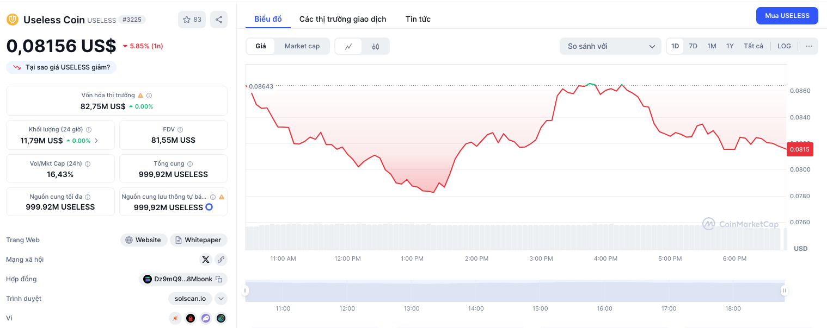Viewport: 827px width, 328px height.
Task: Open the X (Twitter) social link
Action: pyautogui.click(x=205, y=260)
